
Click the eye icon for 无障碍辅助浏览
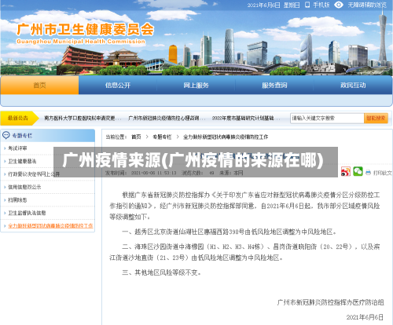click(x=339, y=5)
